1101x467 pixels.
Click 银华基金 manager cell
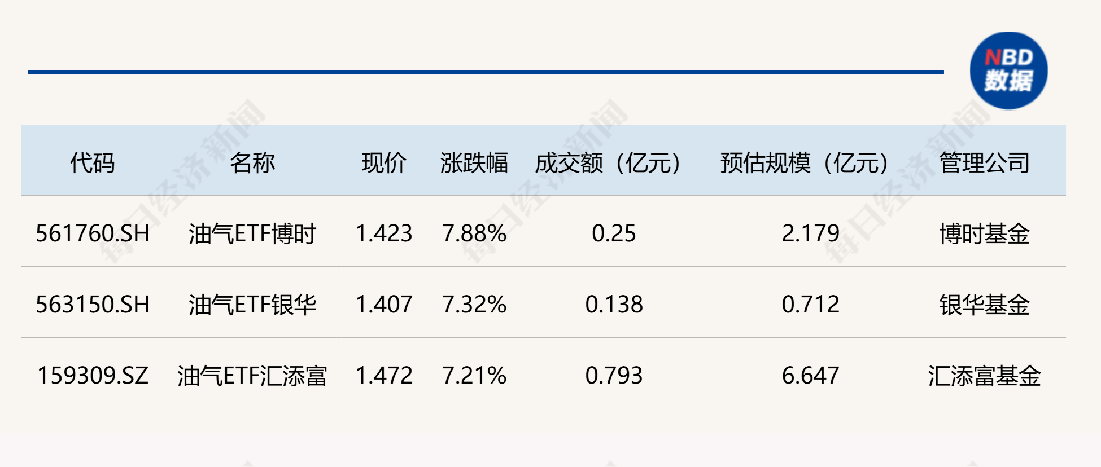pyautogui.click(x=984, y=305)
